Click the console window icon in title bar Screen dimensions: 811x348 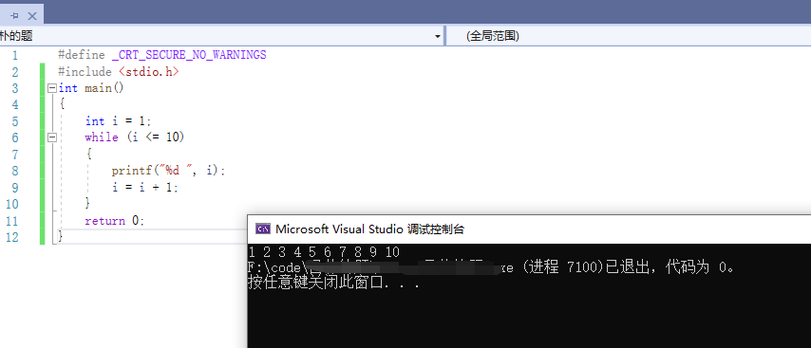[x=263, y=229]
